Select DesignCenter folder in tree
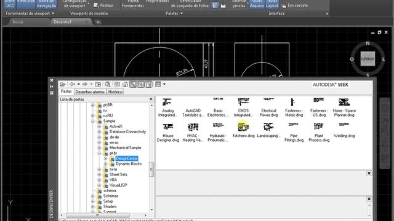394x221 pixels. 127,158
